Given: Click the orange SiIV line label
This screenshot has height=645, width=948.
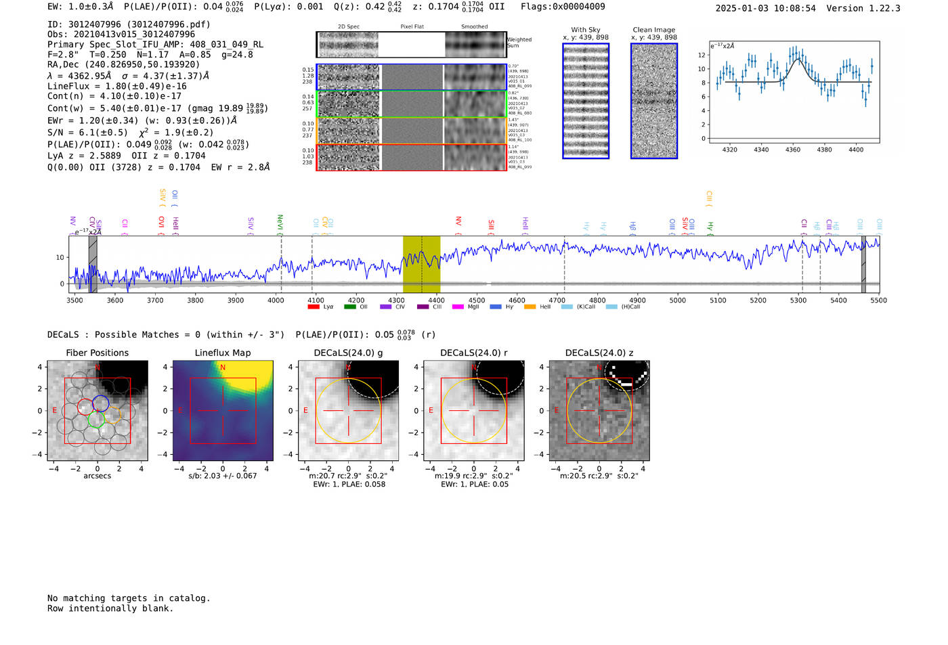Looking at the screenshot, I should 162,198.
